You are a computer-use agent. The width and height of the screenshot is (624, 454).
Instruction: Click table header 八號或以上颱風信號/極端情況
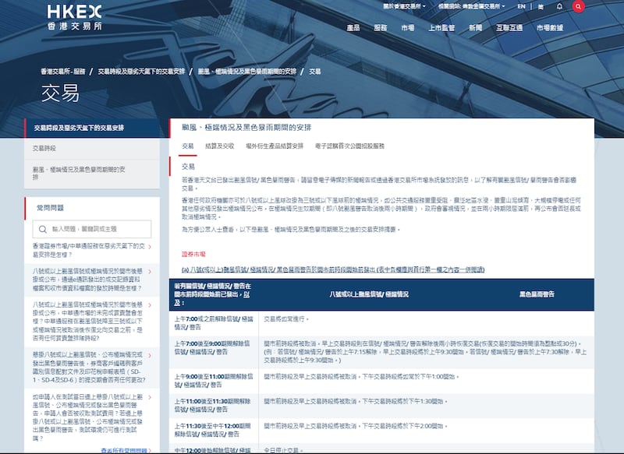coord(368,294)
